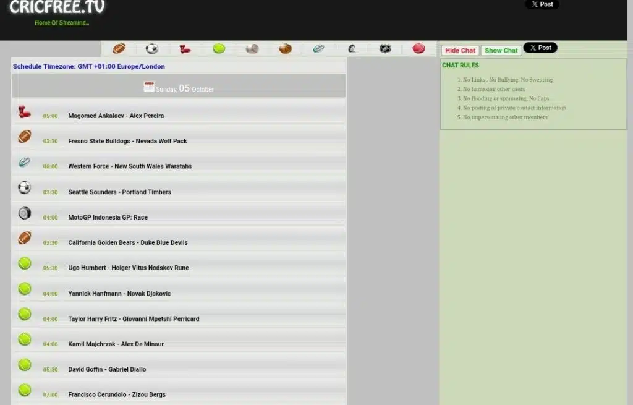This screenshot has width=633, height=405.
Task: Open the boxing gloves category
Action: pos(185,48)
